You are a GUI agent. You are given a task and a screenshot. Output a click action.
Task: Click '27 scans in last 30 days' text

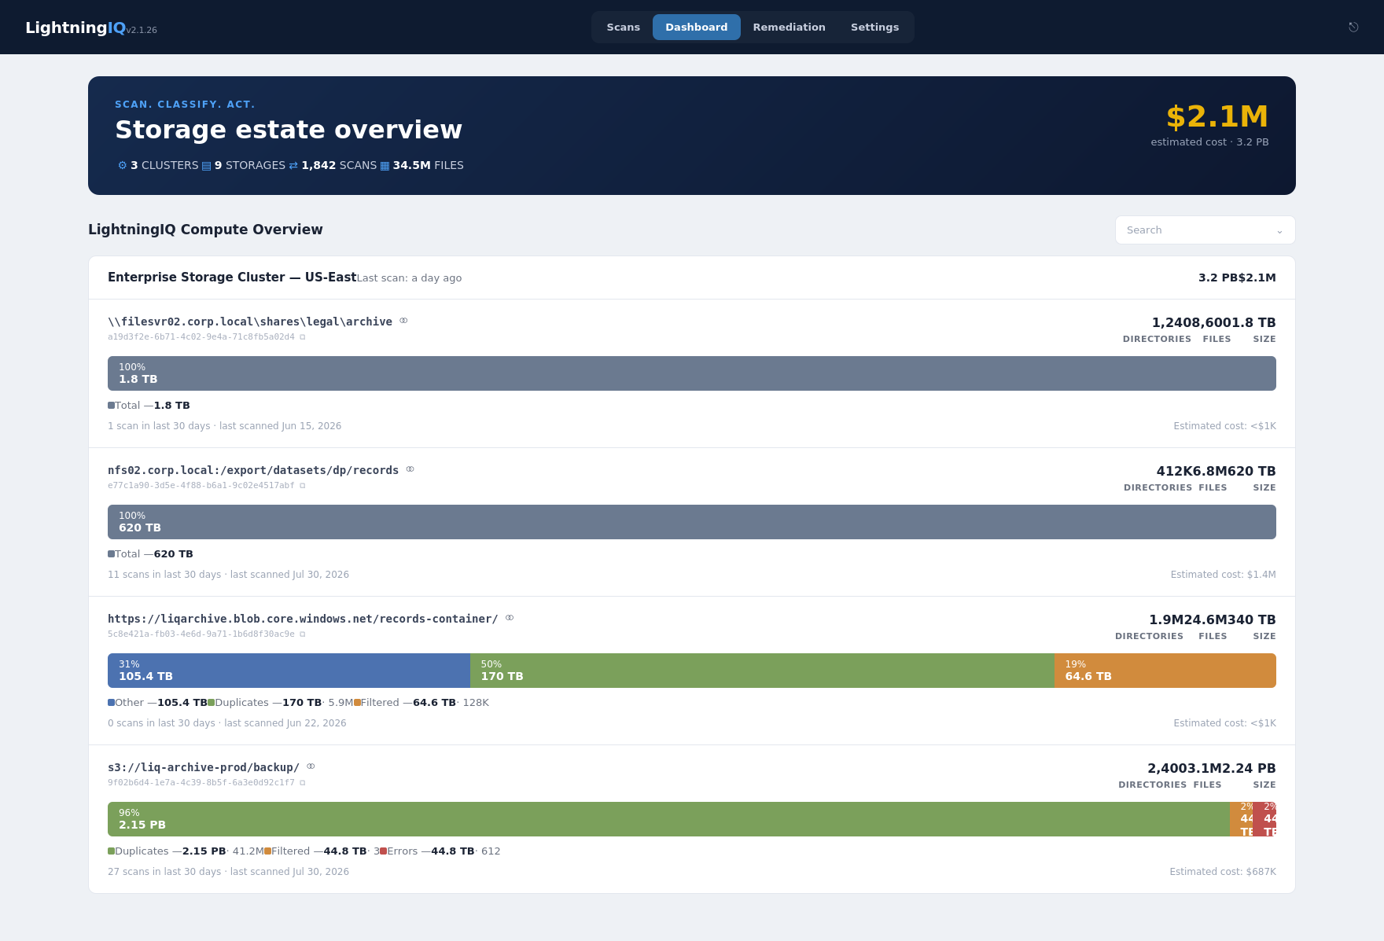pos(164,872)
